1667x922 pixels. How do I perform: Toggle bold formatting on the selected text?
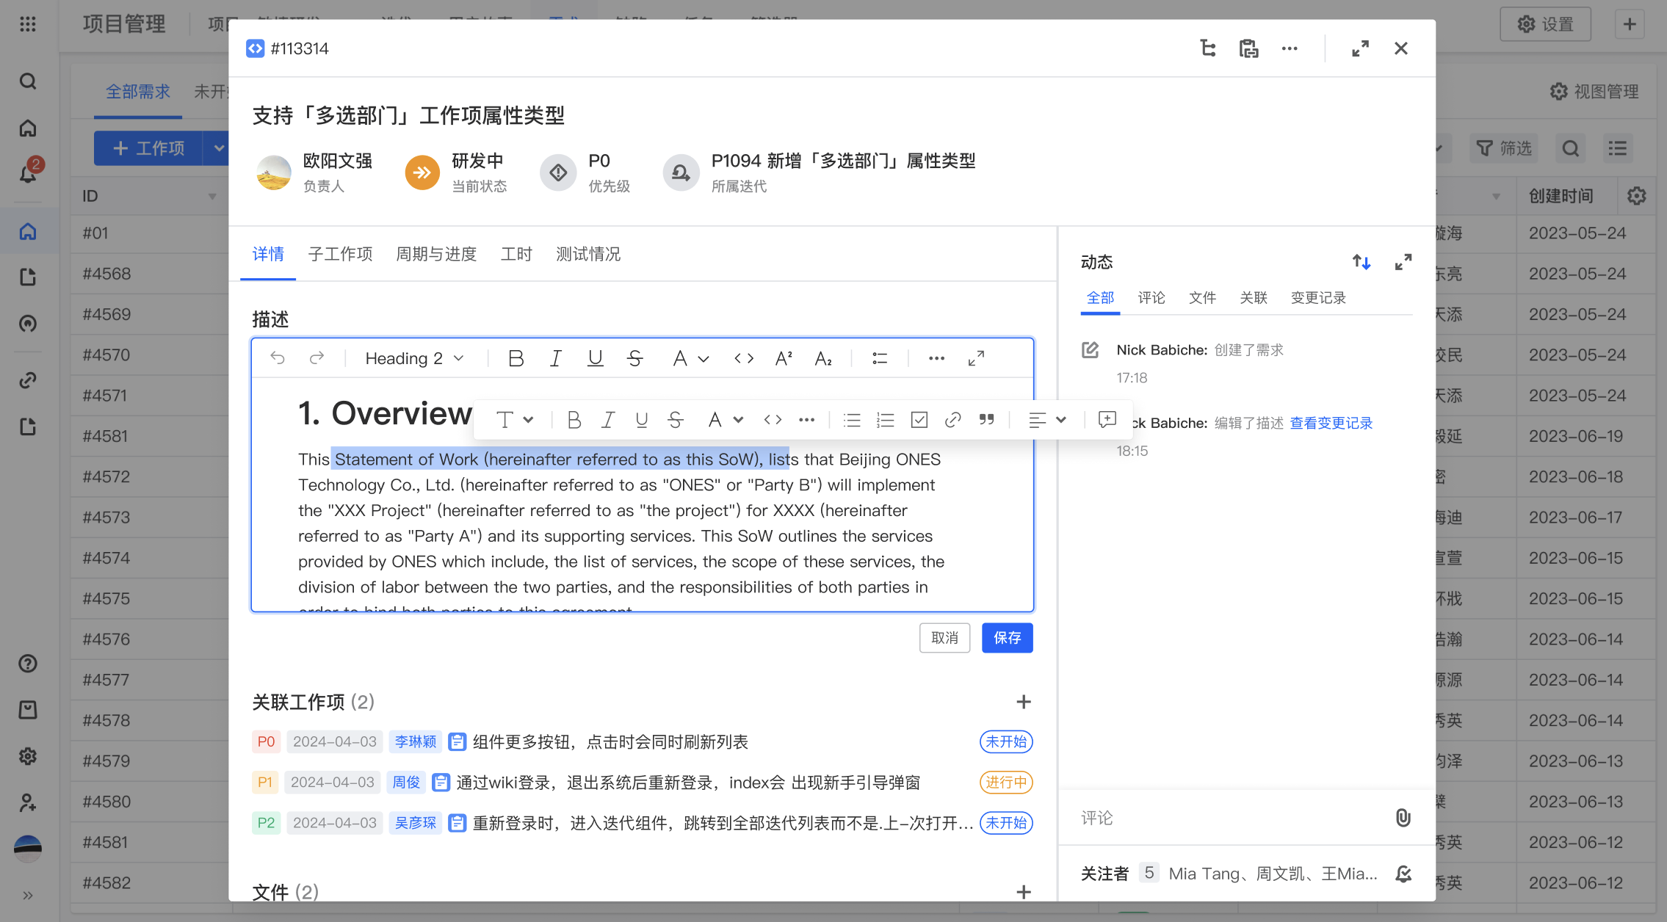point(574,419)
